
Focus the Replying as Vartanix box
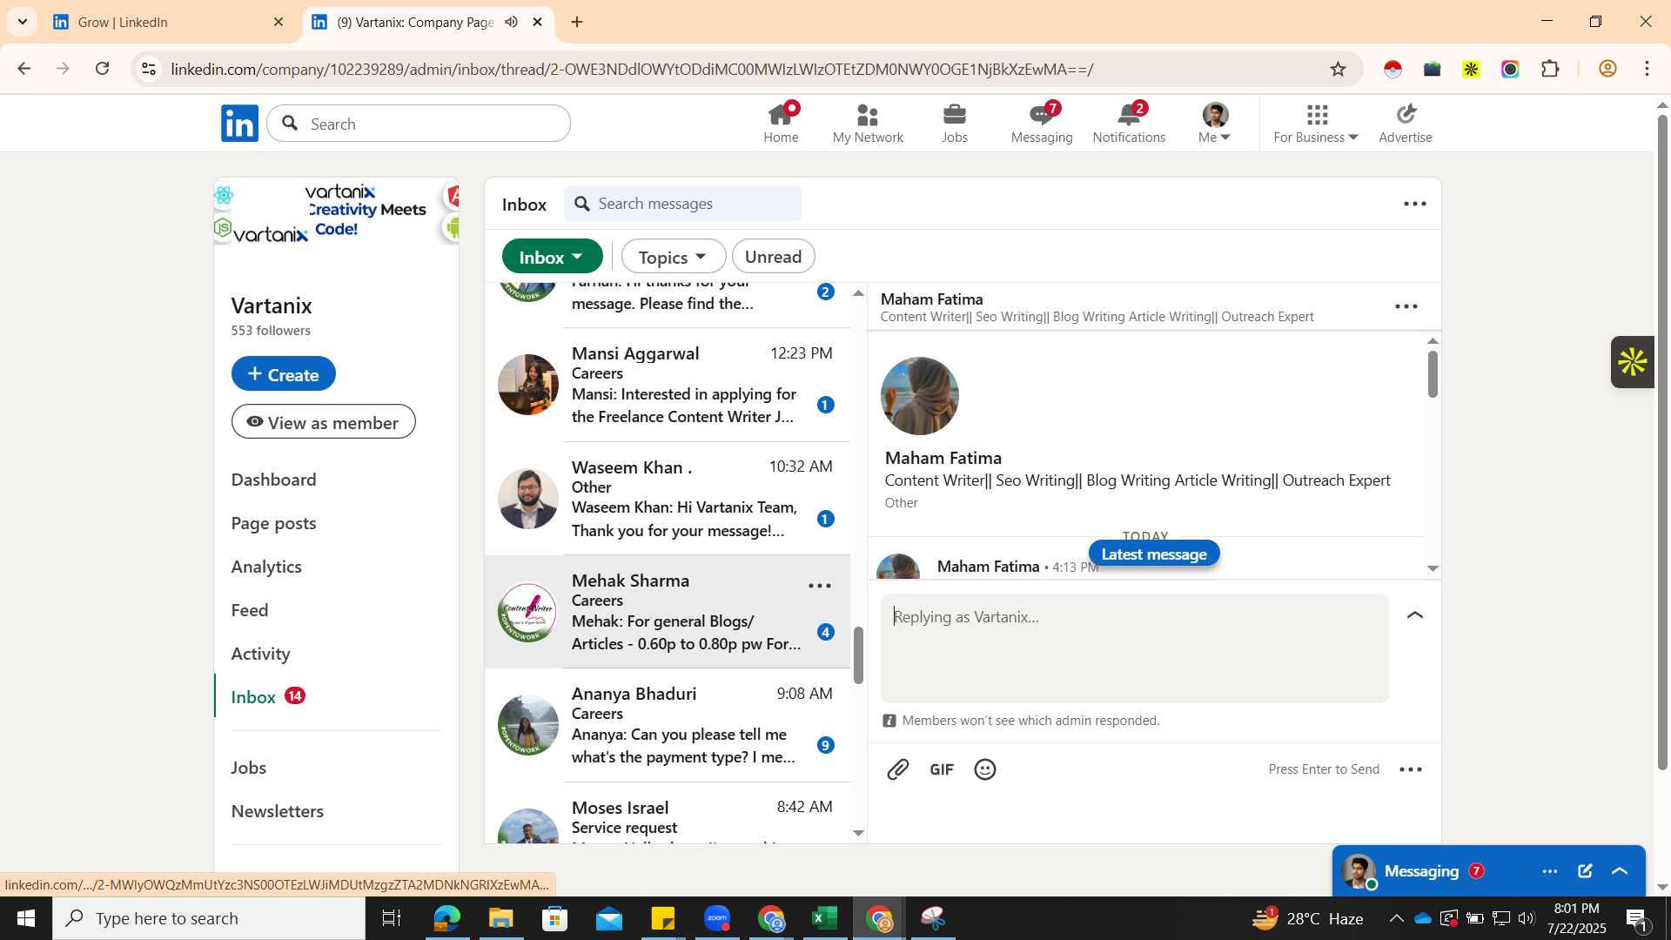(1134, 648)
